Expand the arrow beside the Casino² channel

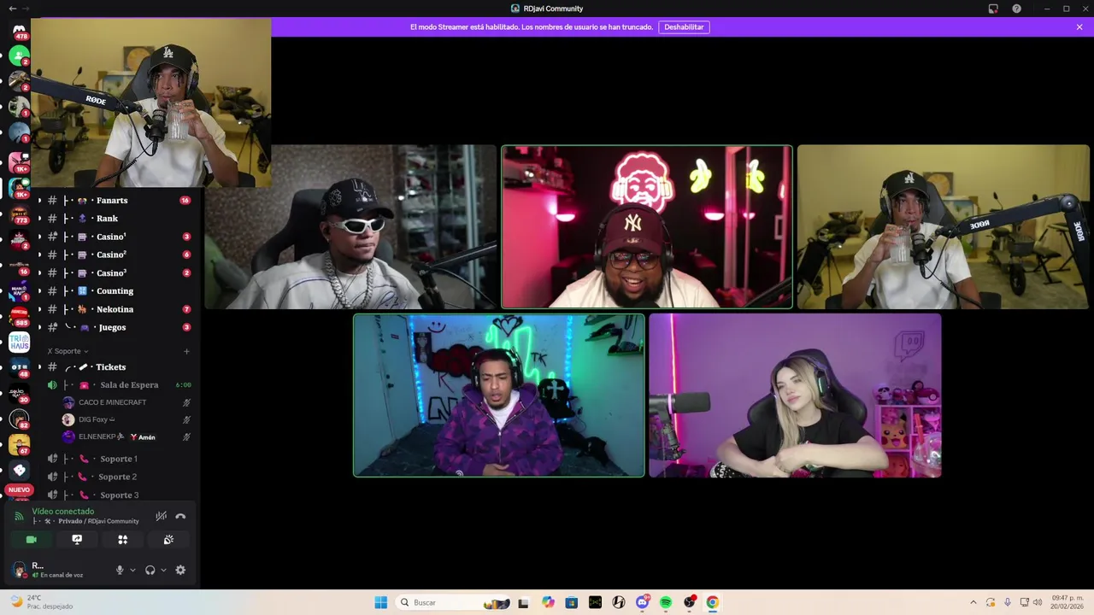(x=39, y=255)
